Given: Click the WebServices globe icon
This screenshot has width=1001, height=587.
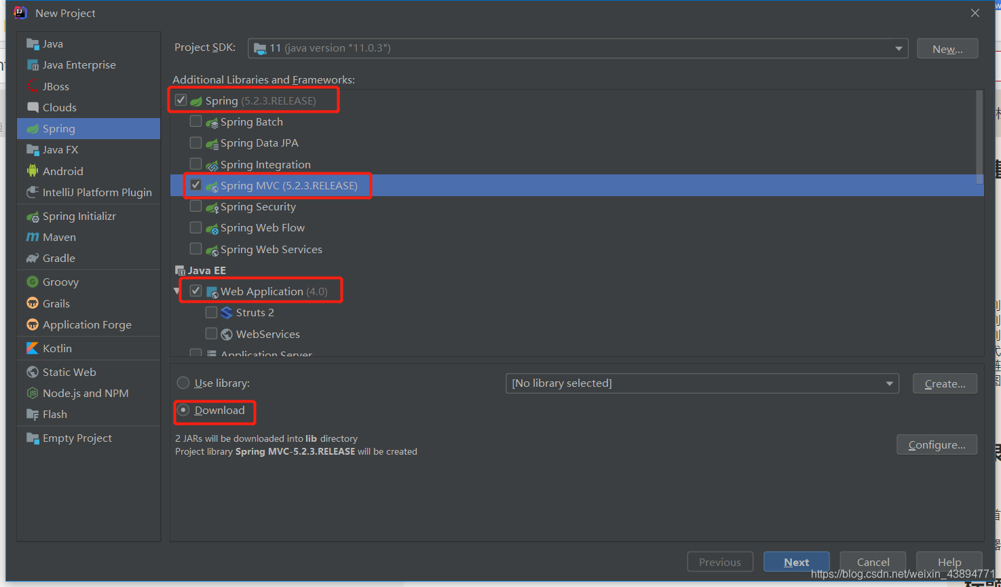Looking at the screenshot, I should click(x=227, y=334).
